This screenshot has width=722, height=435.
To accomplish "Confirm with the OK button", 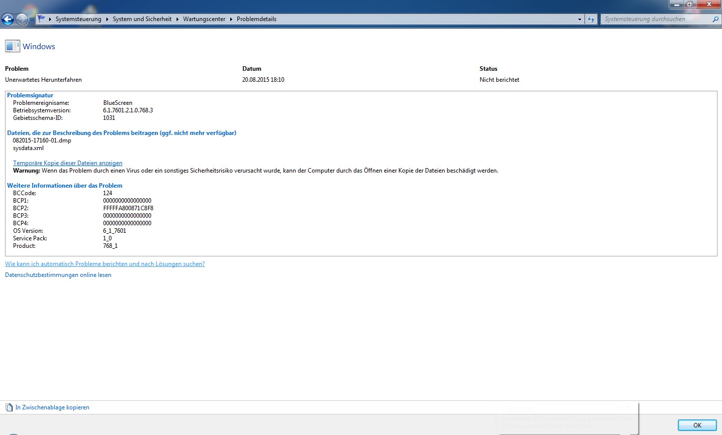I will pyautogui.click(x=697, y=425).
